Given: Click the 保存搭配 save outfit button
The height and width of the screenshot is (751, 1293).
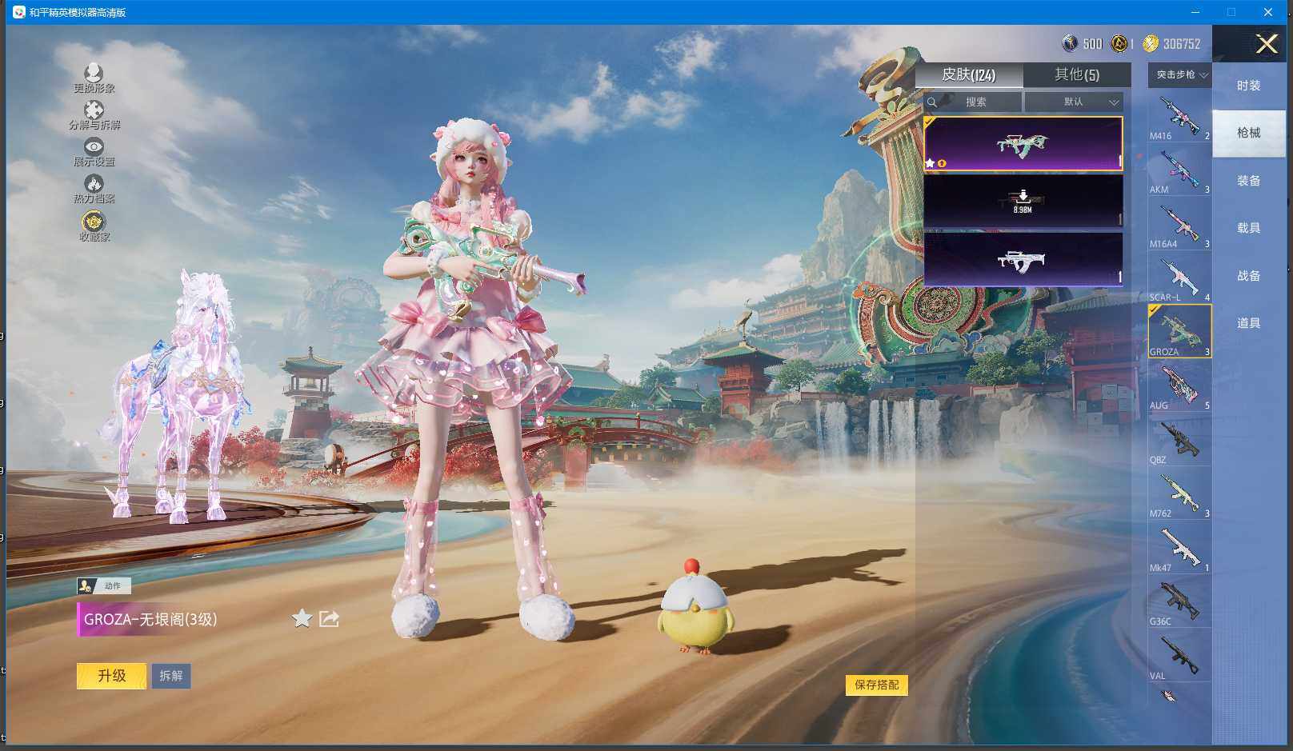Looking at the screenshot, I should (x=877, y=685).
